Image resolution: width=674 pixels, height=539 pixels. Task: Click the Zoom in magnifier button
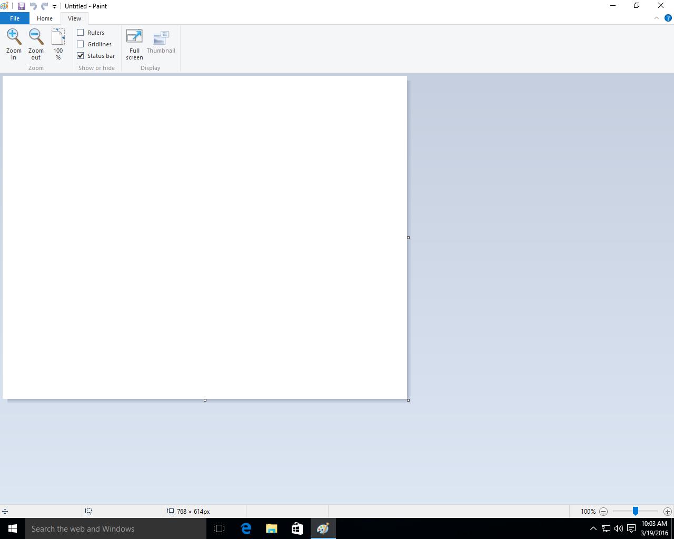pos(14,44)
